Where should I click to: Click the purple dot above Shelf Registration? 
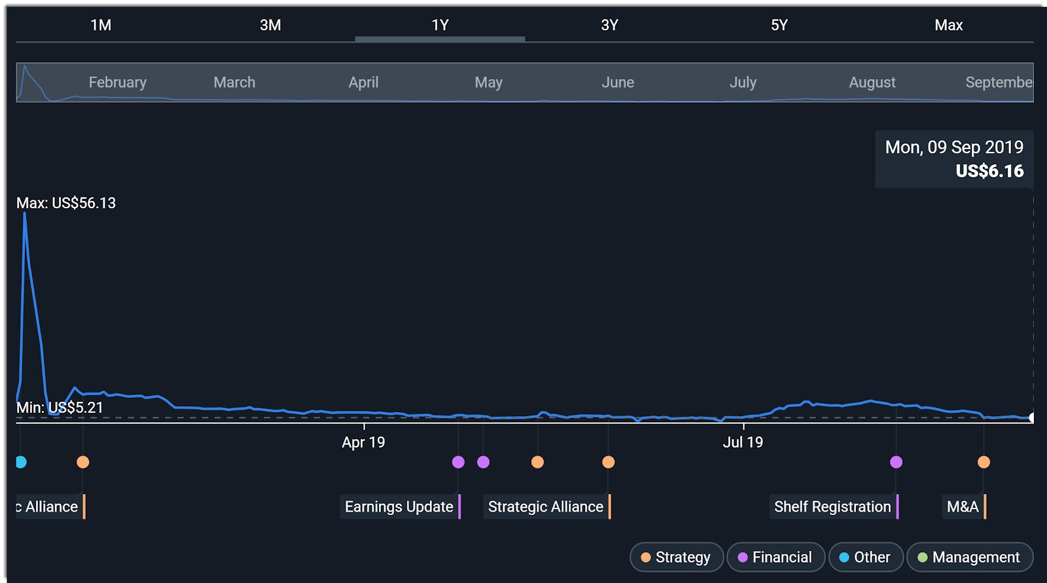[896, 463]
